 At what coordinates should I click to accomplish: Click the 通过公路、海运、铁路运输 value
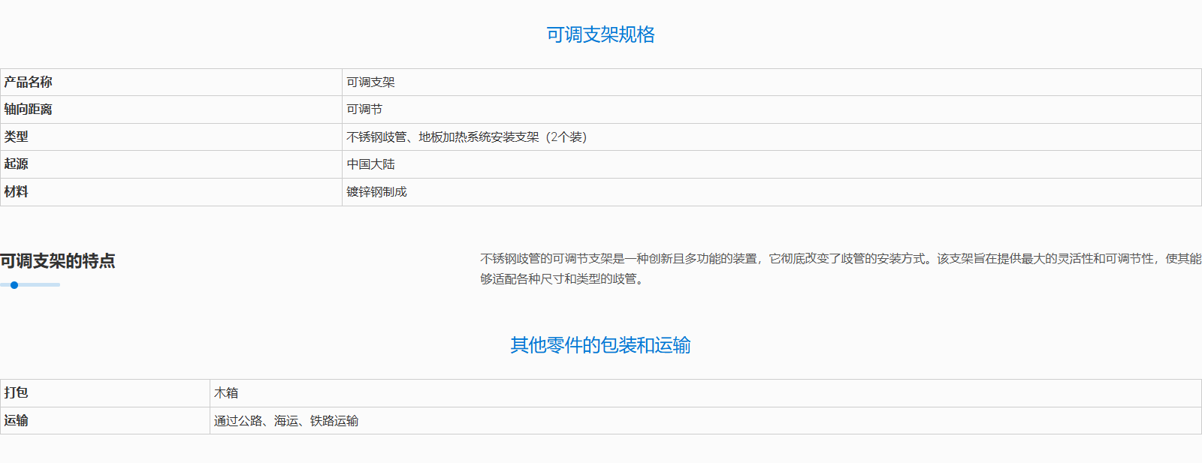286,421
